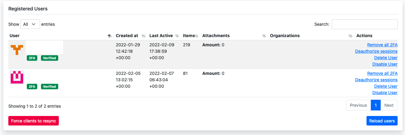Go to the Next page
The width and height of the screenshot is (405, 135).
point(389,105)
